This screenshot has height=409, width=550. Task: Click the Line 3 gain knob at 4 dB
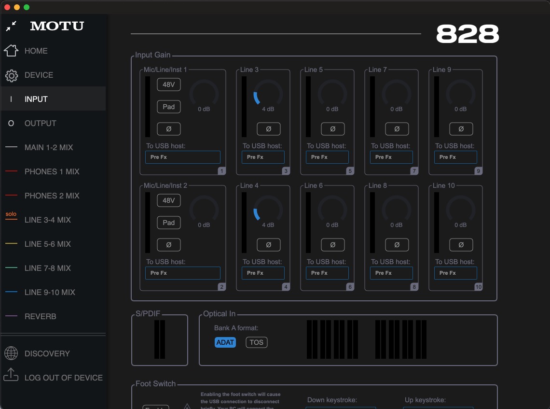[268, 94]
